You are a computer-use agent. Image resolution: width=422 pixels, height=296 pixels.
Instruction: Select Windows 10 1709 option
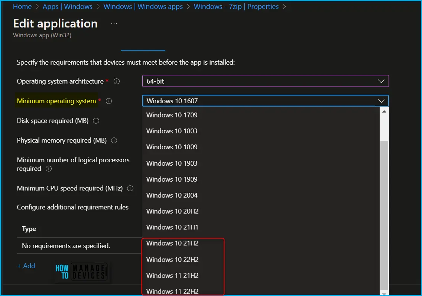tap(261, 115)
